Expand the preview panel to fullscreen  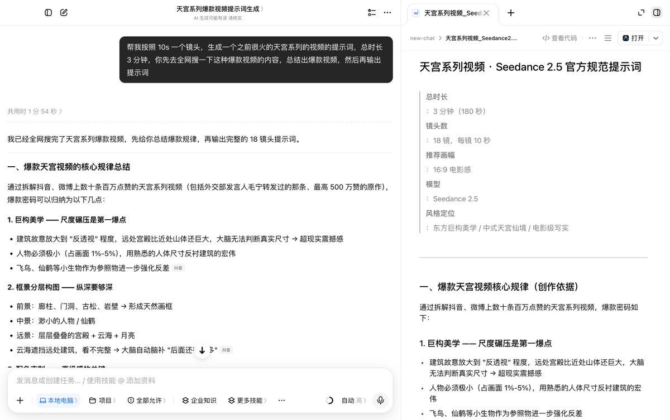[641, 13]
